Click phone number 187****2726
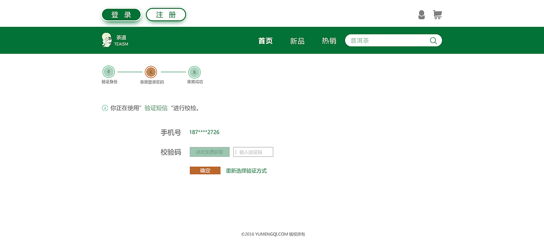Image resolution: width=544 pixels, height=251 pixels. tap(204, 132)
